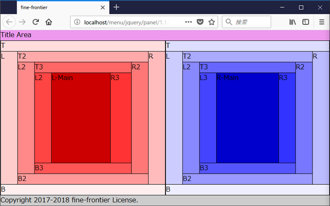
Task: Click the copyright footer text
Action: 69,200
